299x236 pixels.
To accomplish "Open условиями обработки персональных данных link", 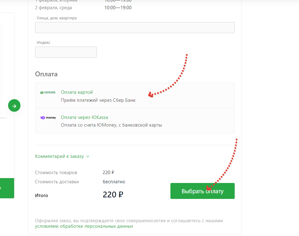I will 84,226.
